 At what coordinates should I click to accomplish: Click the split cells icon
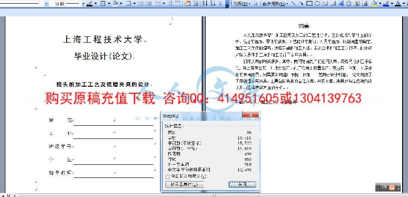pos(148,3)
